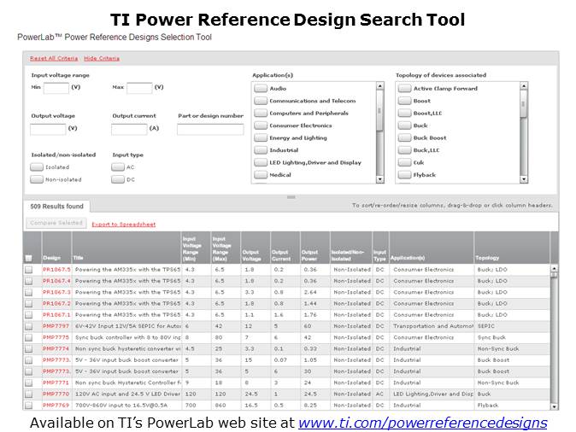The width and height of the screenshot is (576, 432).
Task: Focus the Part or design number field
Action: click(209, 129)
